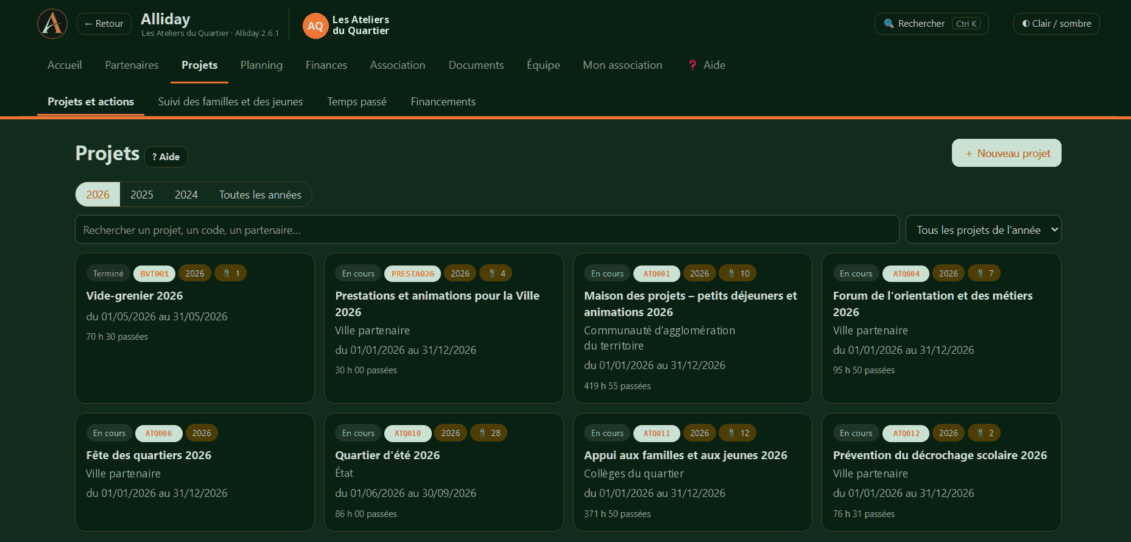This screenshot has width=1131, height=542.
Task: Open Forum de l'orientation et des métiers 2026
Action: (942, 328)
